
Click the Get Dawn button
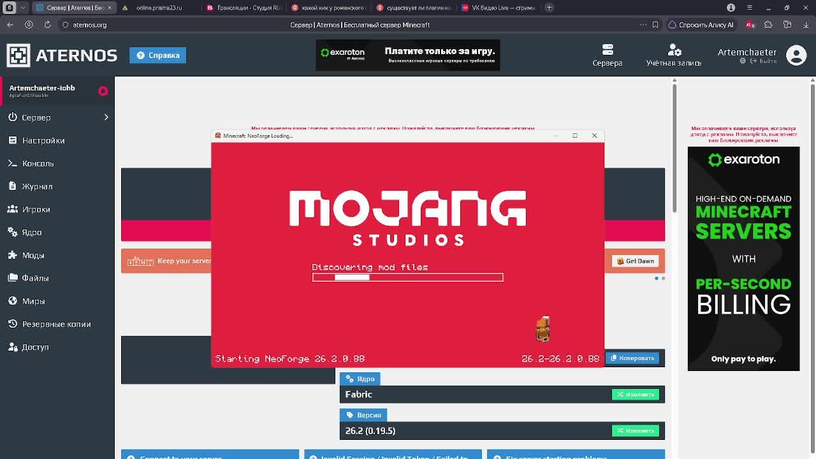636,261
